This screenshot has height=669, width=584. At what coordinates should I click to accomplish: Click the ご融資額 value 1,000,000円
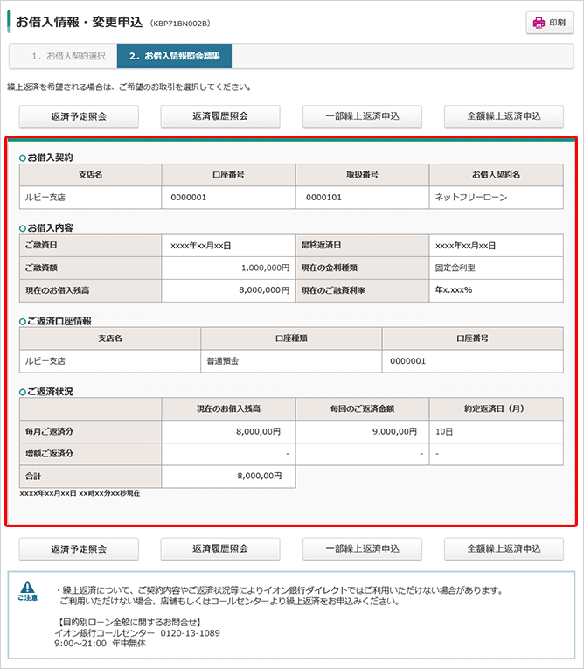tap(266, 268)
